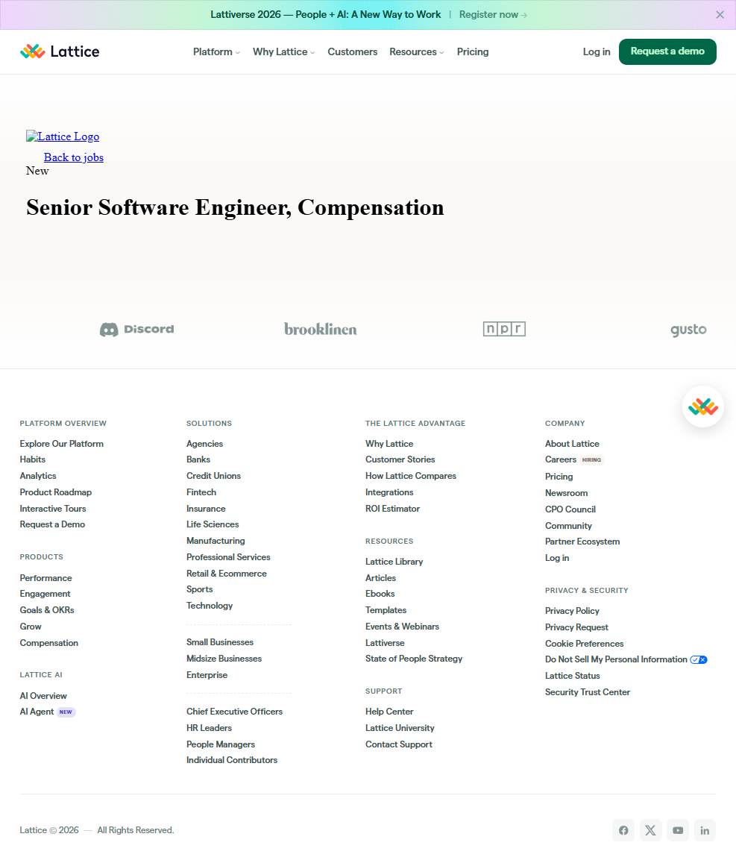Expand the Why Lattice dropdown
Image resolution: width=736 pixels, height=866 pixels.
pos(283,51)
